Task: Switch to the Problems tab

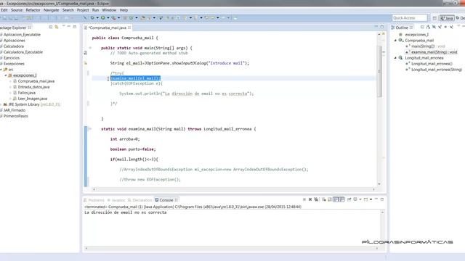Action: click(x=94, y=200)
